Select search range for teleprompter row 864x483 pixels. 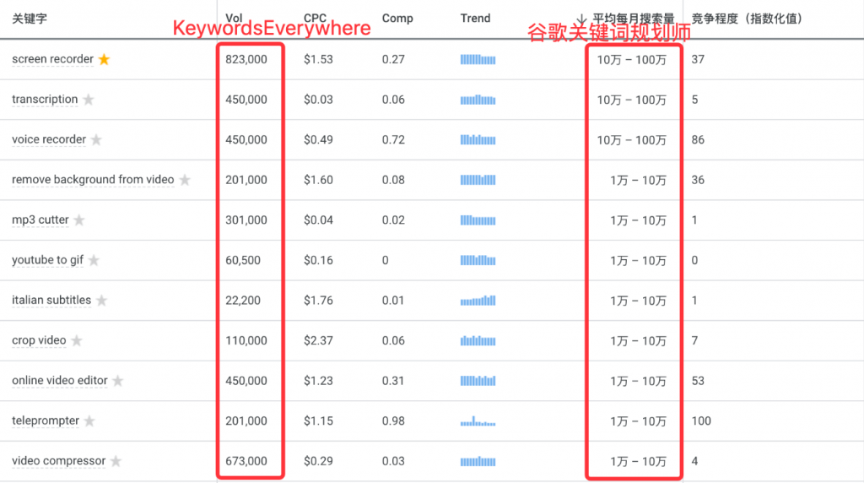click(x=638, y=422)
